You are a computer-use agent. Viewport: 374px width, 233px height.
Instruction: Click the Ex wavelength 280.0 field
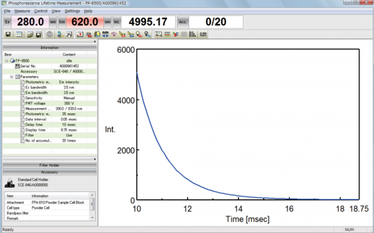31,22
